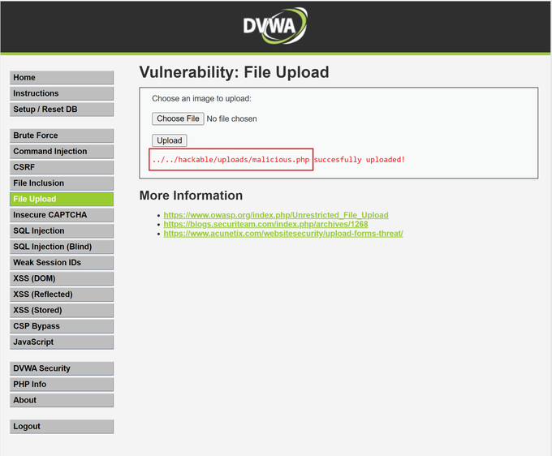Open Setup / Reset DB page
The height and width of the screenshot is (456, 552).
pyautogui.click(x=62, y=110)
